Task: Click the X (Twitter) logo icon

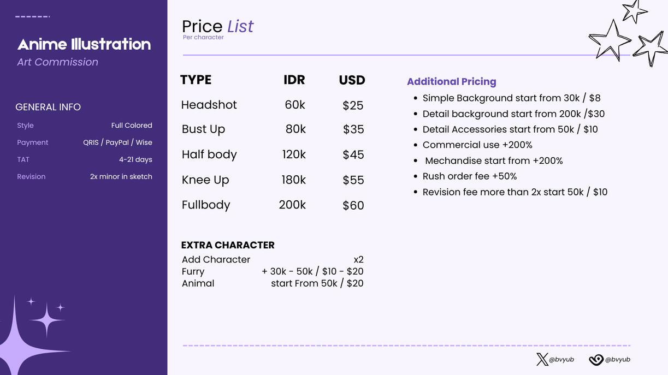Action: coord(542,359)
